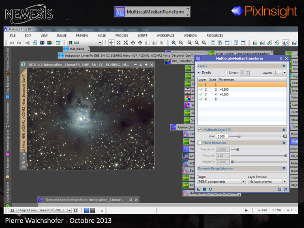Screen dimensions: 304x228
Task: Toggle the green checkmark on layer 2
Action: pos(201,89)
